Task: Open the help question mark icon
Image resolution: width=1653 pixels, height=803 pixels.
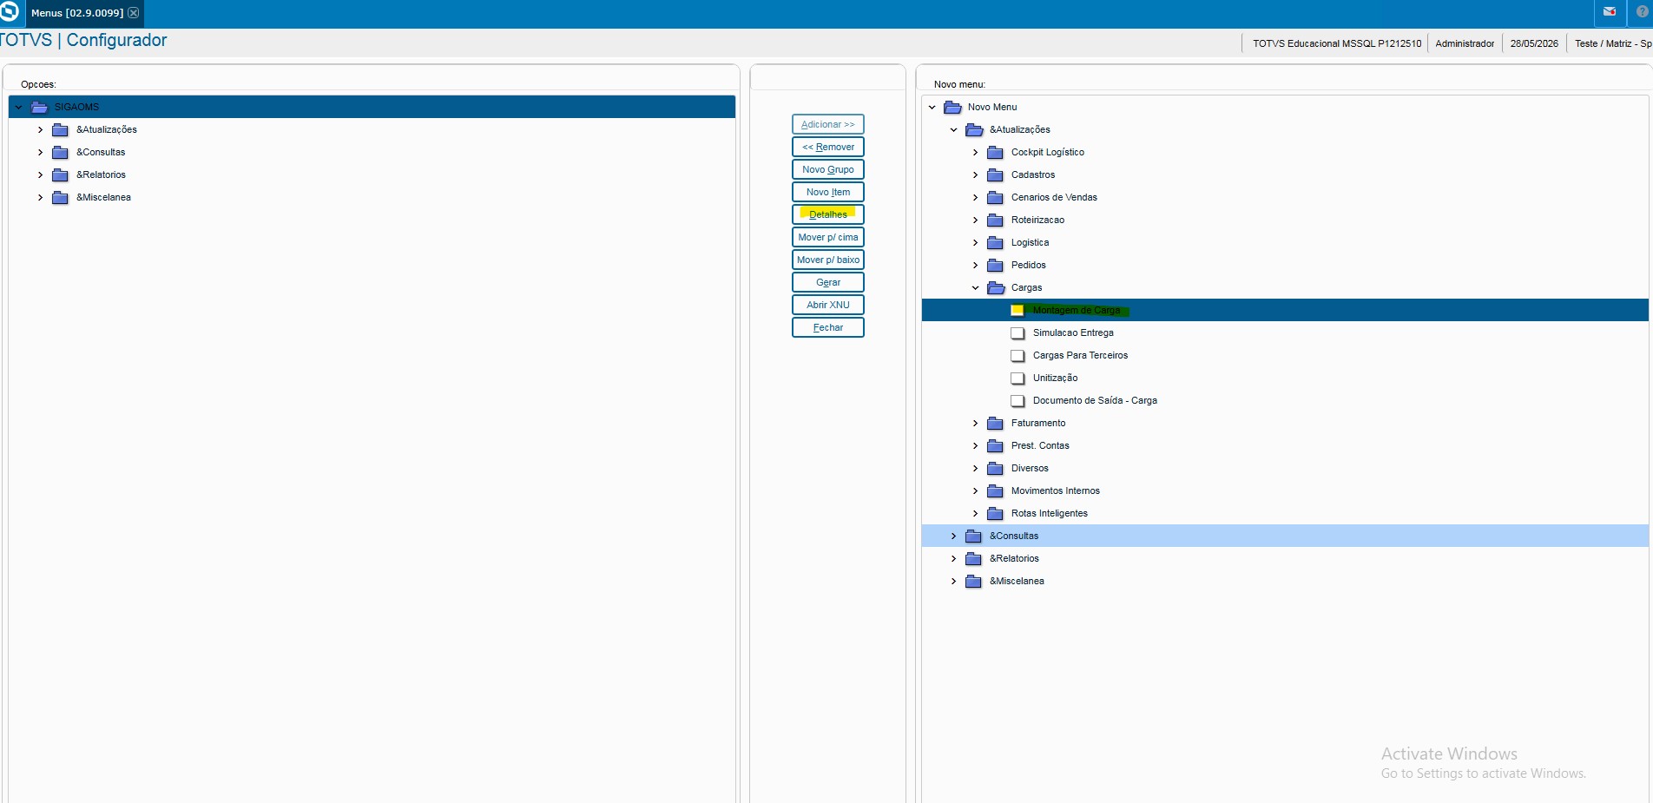Action: 1642,12
